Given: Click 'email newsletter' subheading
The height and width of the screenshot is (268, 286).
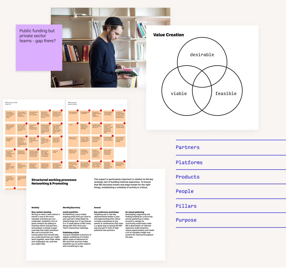Looking at the screenshot, I should coord(71,212).
